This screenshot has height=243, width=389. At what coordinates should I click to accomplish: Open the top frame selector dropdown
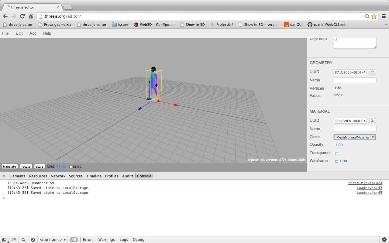[53, 240]
